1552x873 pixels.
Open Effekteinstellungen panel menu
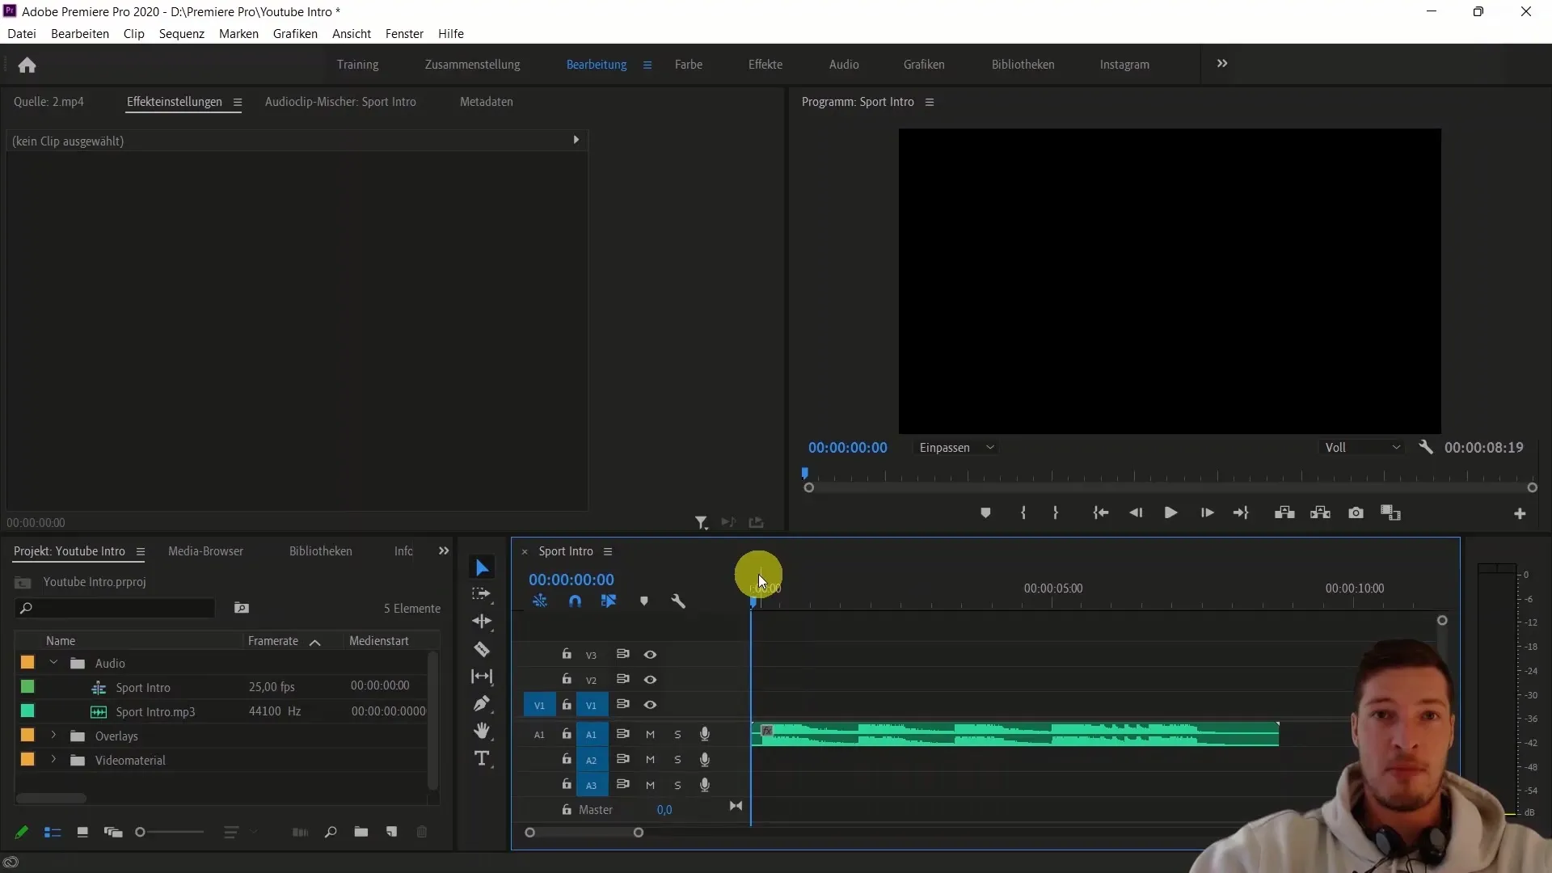[238, 102]
